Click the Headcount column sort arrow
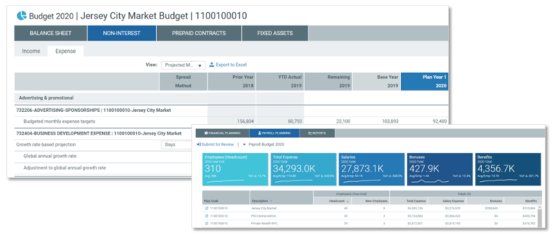Viewport: 555px width, 234px height. pos(348,201)
